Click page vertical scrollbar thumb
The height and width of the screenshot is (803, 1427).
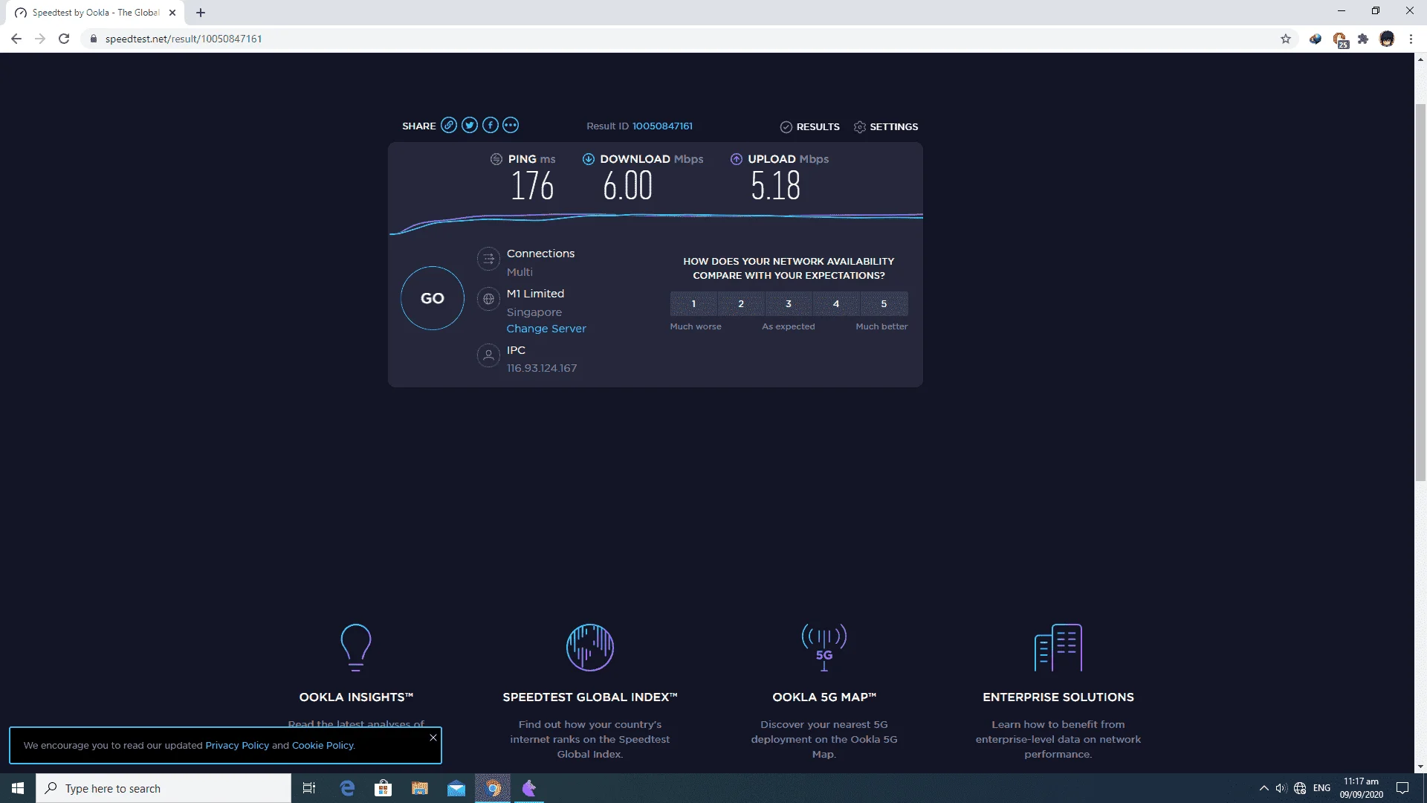1420,293
